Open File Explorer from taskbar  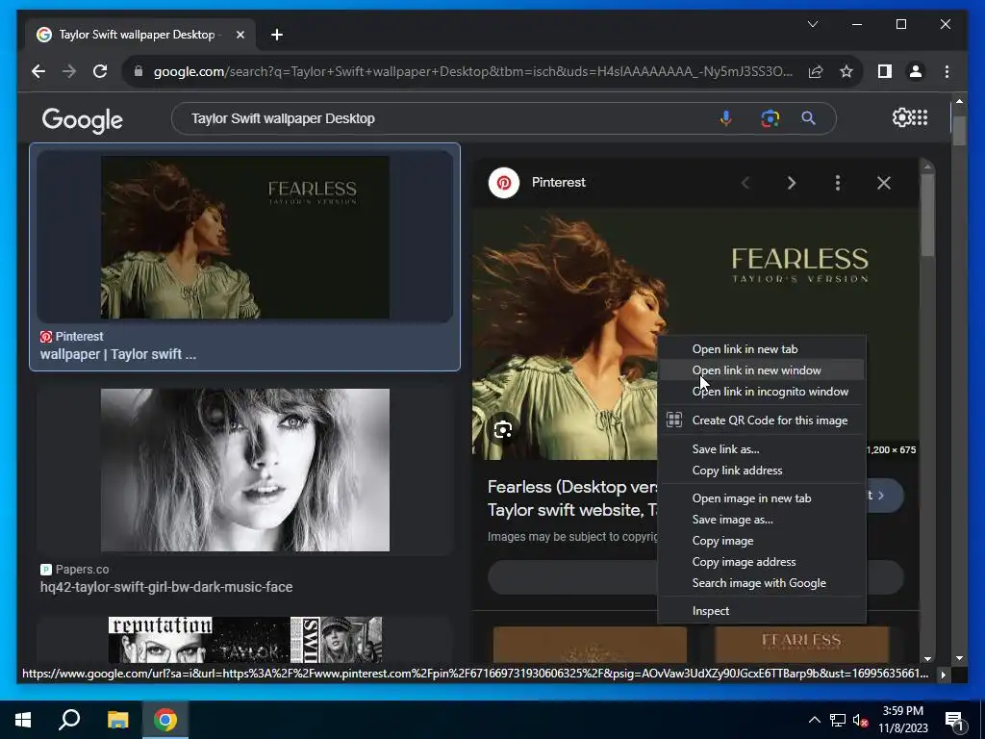click(117, 720)
